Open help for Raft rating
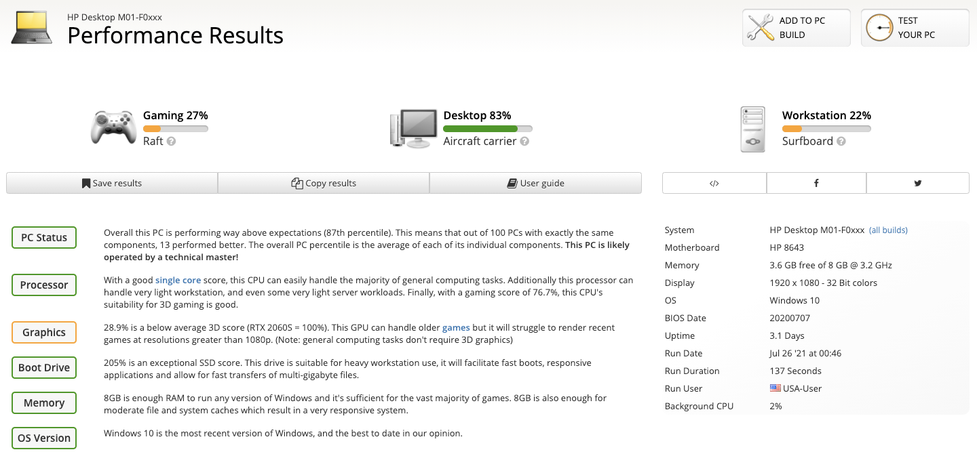 [172, 142]
